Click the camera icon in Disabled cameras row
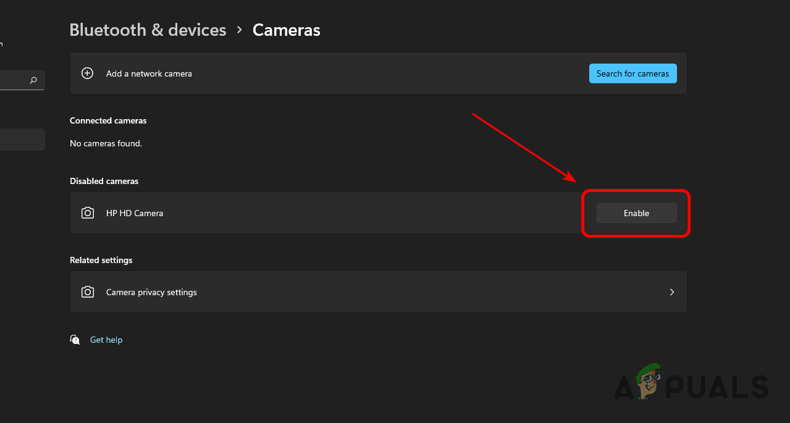 click(87, 212)
